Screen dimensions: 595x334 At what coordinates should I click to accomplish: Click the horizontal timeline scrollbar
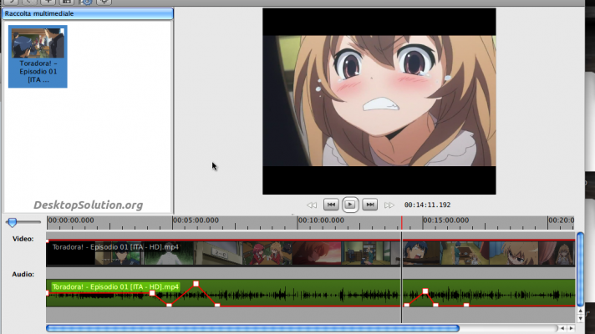coord(251,328)
